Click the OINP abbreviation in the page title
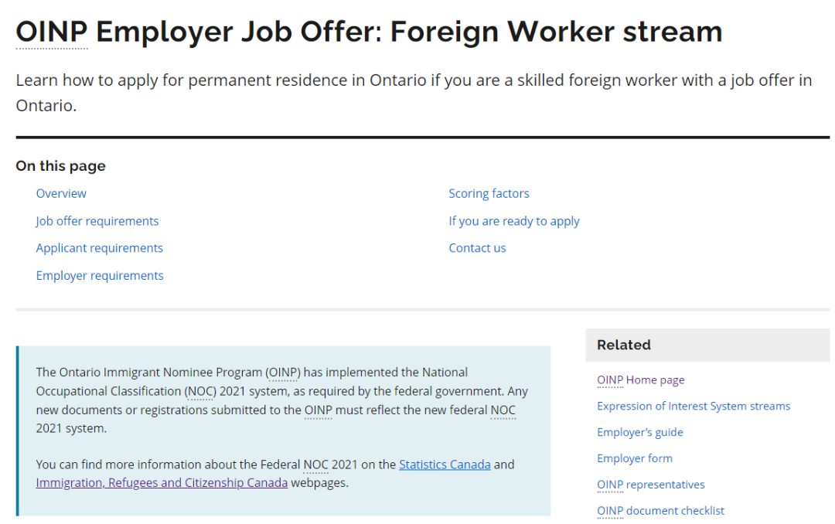The image size is (835, 524). 51,32
